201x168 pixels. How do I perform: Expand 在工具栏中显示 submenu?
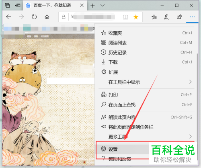pyautogui.click(x=146, y=82)
